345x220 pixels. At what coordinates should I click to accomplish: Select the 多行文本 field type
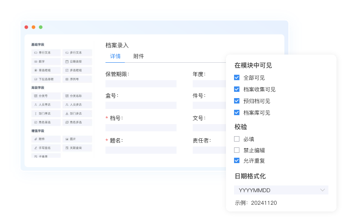pyautogui.click(x=77, y=53)
